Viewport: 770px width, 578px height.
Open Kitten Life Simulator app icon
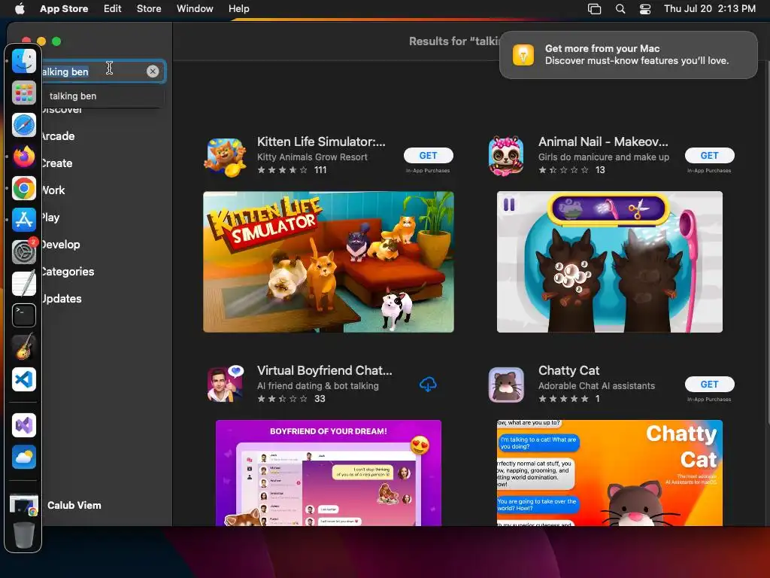click(225, 157)
